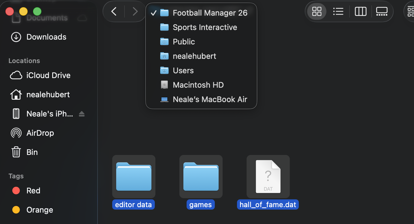This screenshot has width=414, height=224.
Task: Click the games folder icon
Action: (x=201, y=177)
